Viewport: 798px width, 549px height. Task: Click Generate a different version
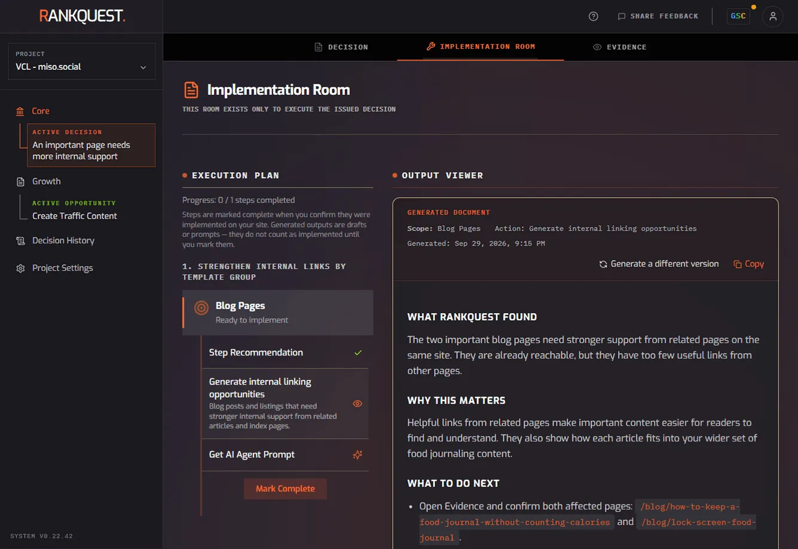659,264
